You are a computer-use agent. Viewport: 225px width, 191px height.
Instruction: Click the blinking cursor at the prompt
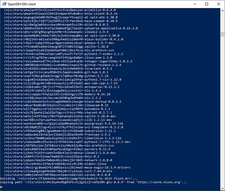[x=1, y=187]
